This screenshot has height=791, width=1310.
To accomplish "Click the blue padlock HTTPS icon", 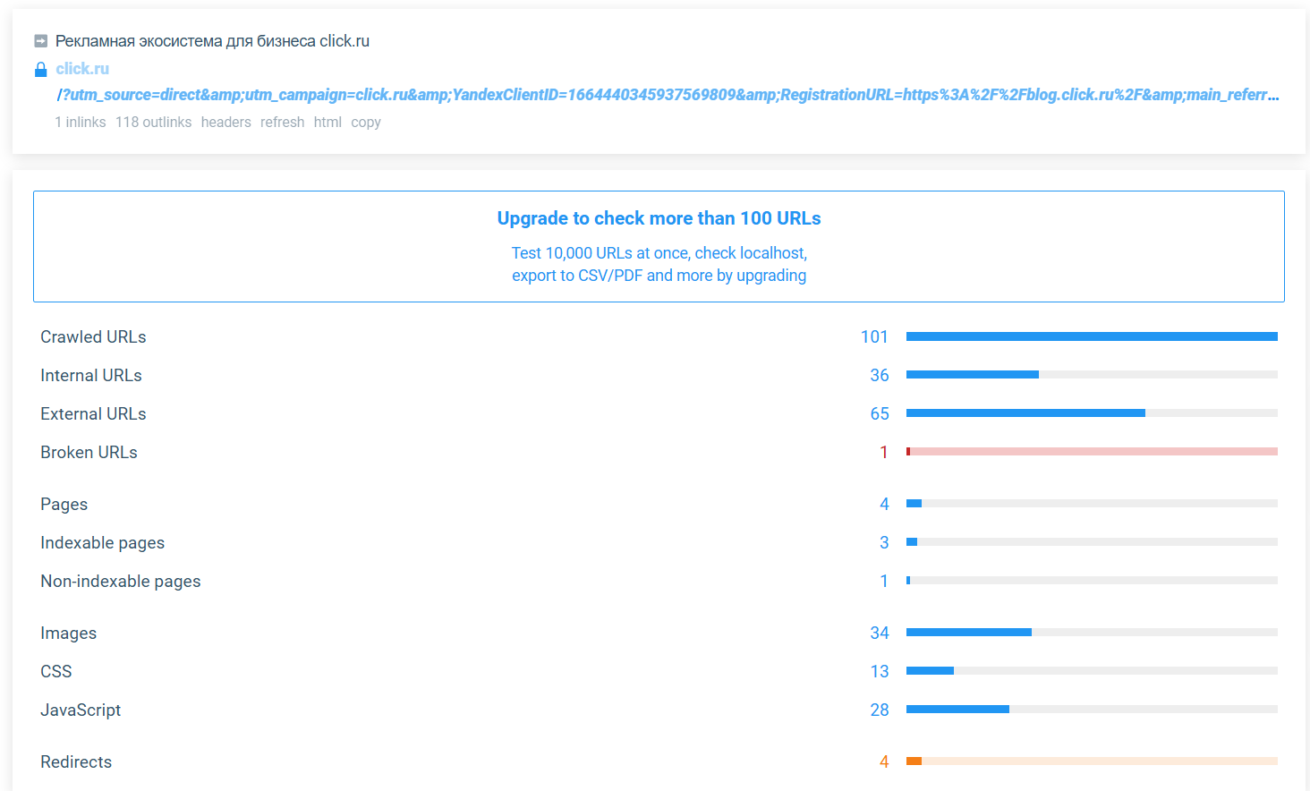I will point(40,70).
